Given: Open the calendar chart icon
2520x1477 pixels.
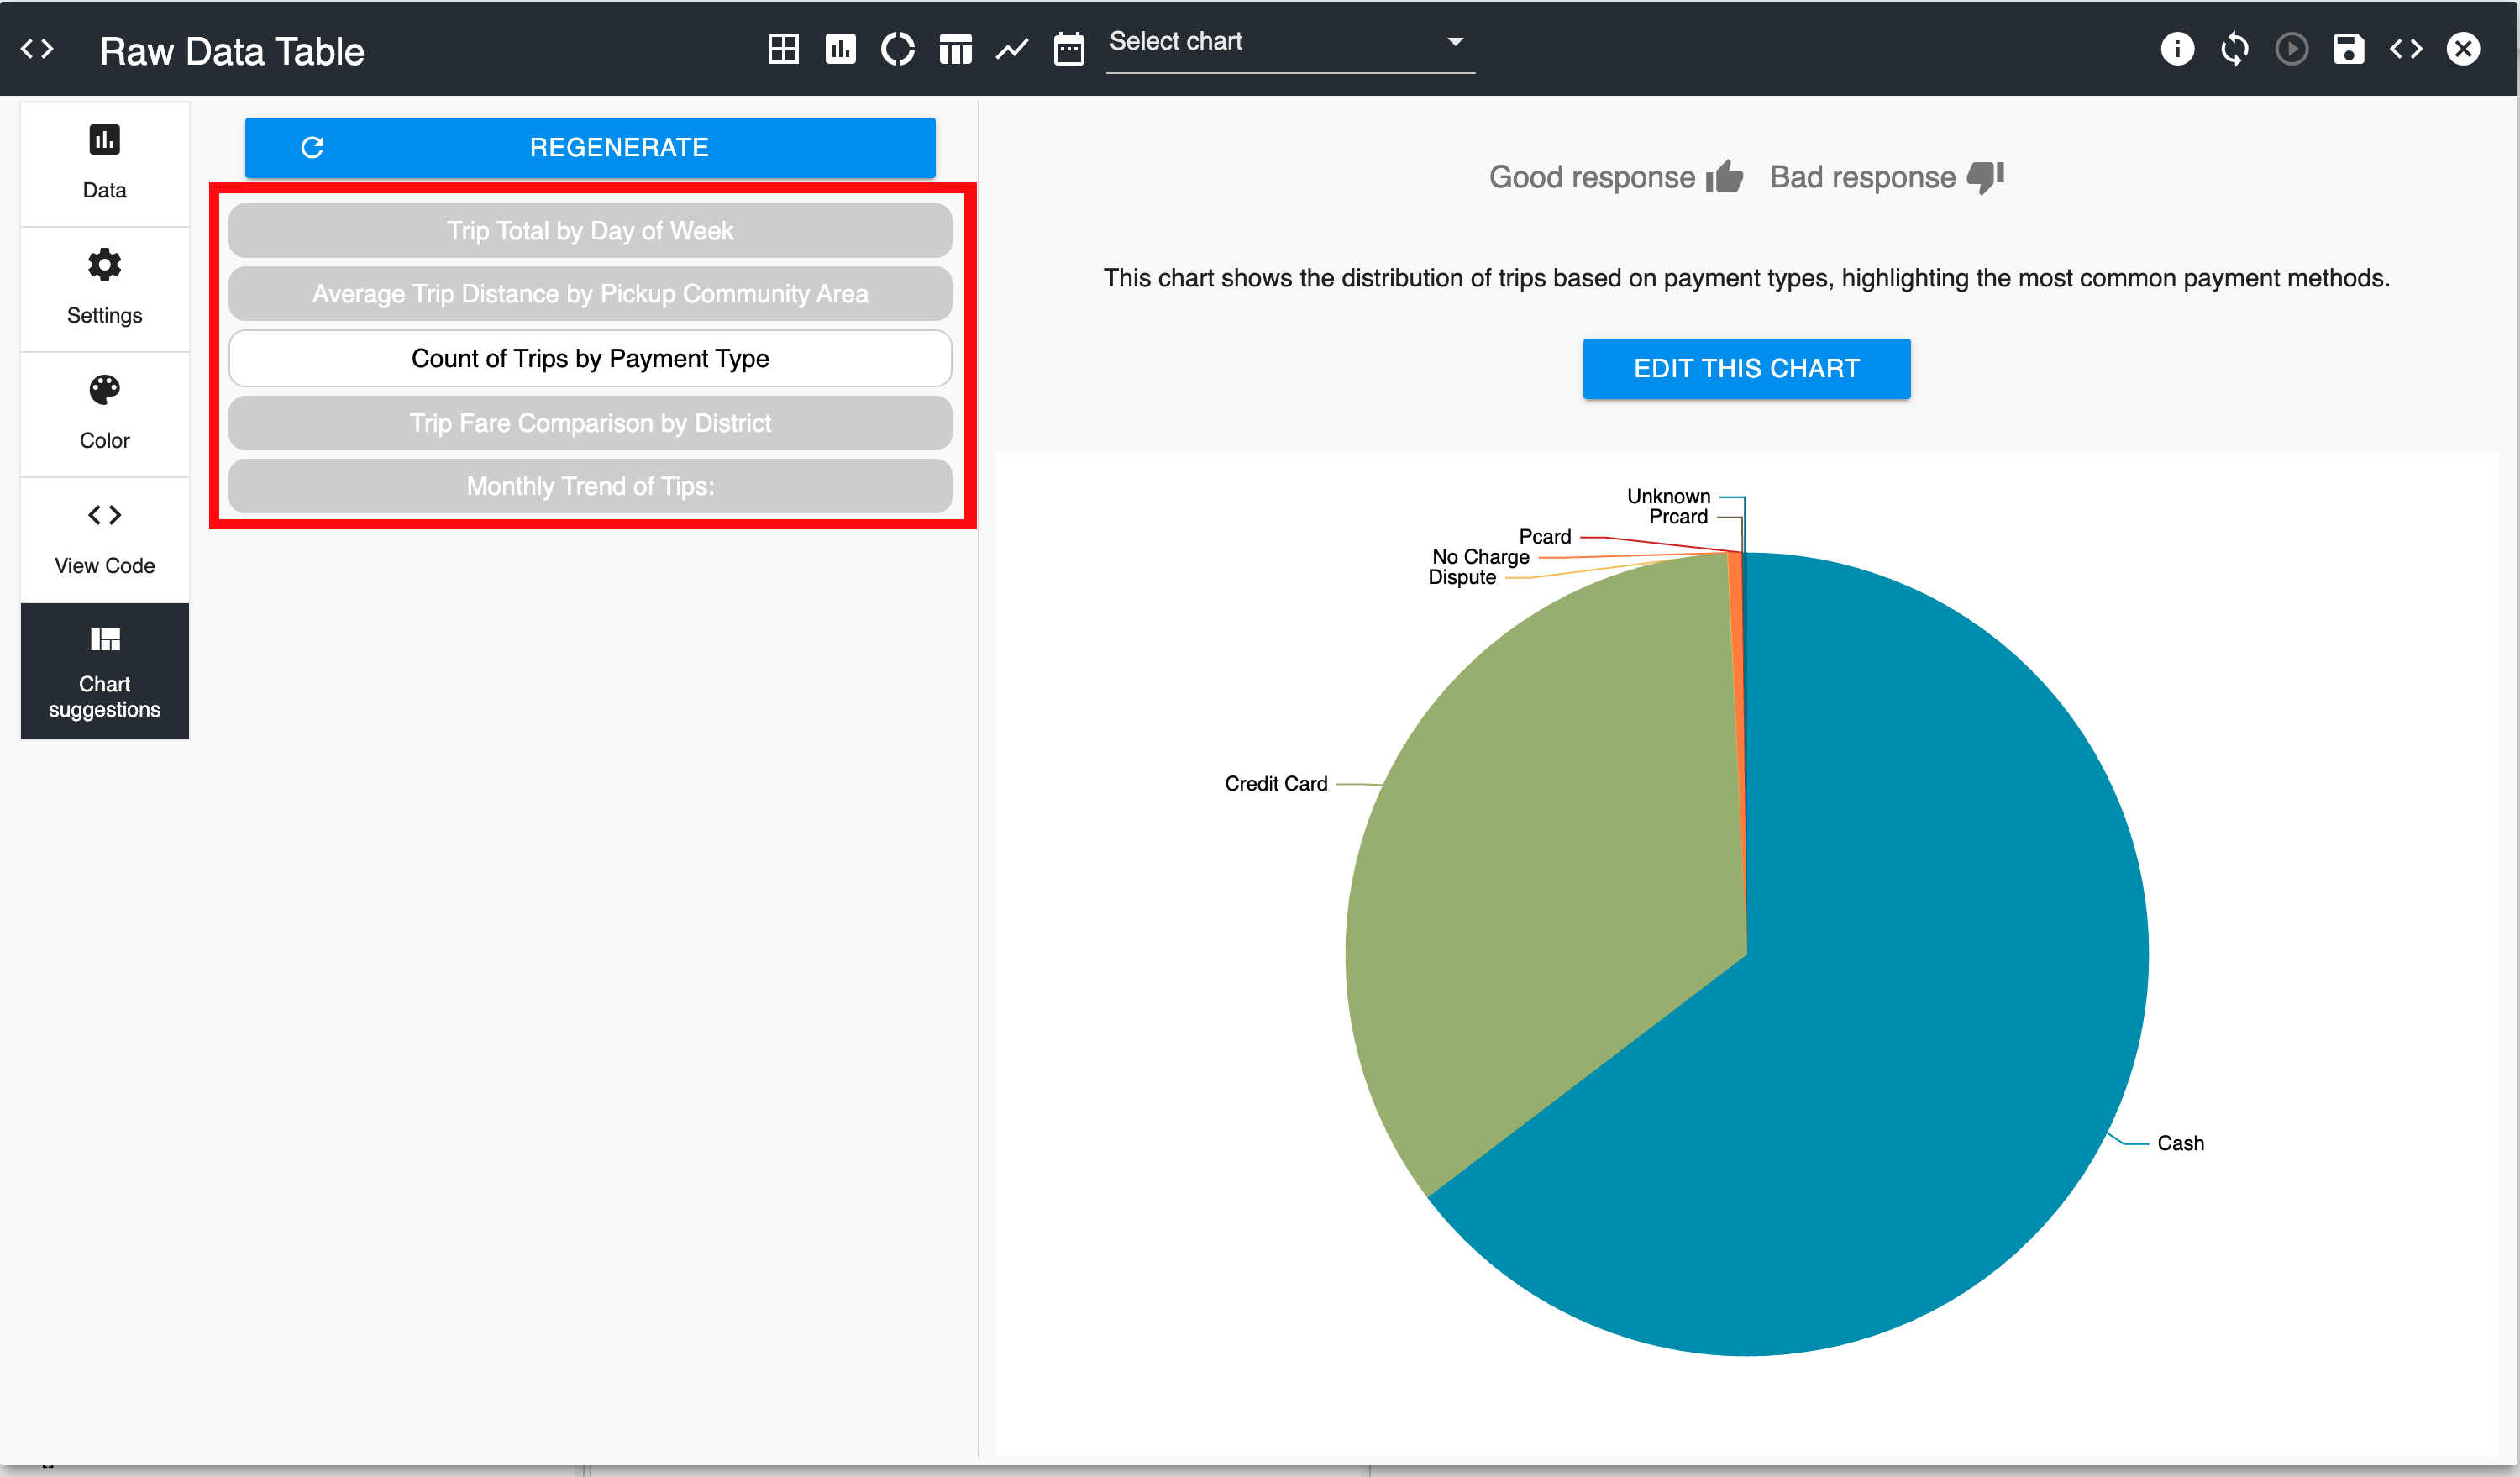Looking at the screenshot, I should (1069, 48).
